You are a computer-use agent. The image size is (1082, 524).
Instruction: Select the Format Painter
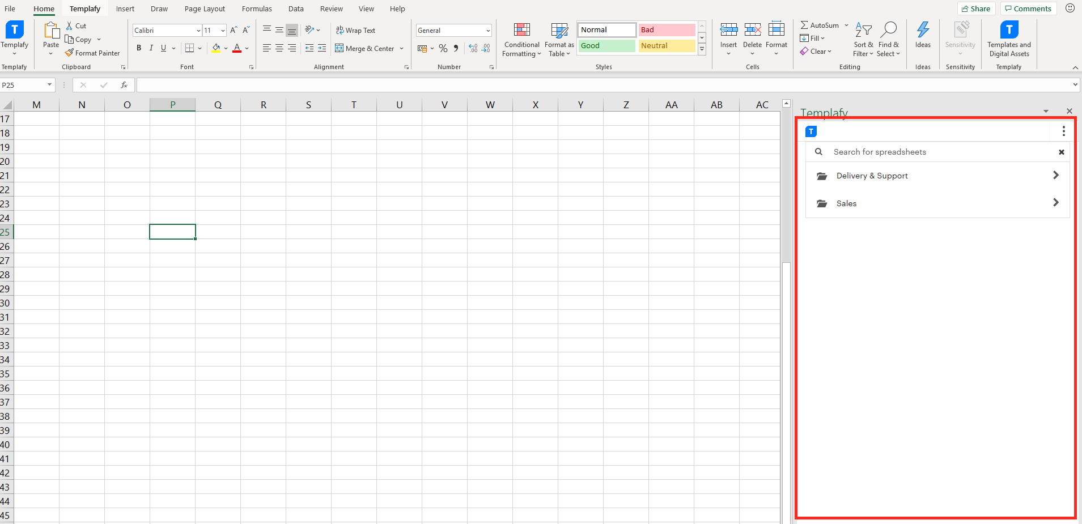92,53
